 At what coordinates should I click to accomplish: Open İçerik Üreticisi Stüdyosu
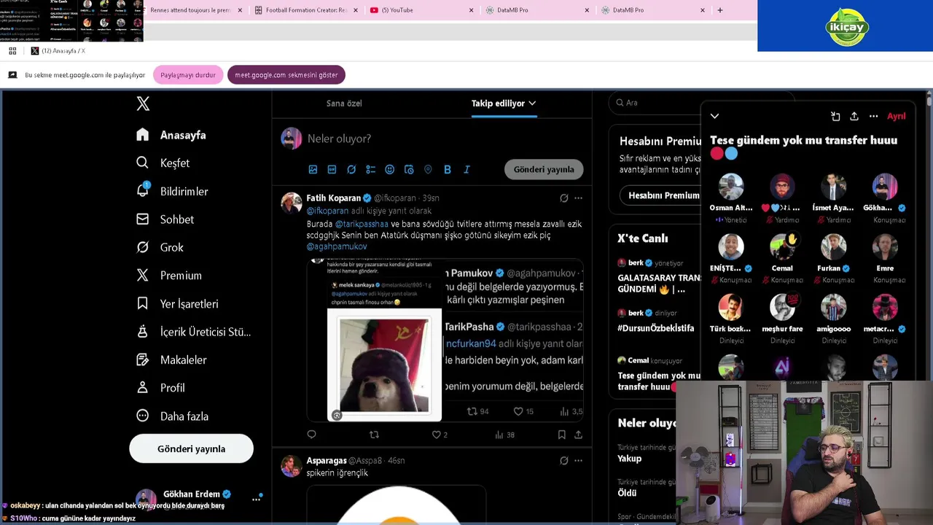click(193, 332)
